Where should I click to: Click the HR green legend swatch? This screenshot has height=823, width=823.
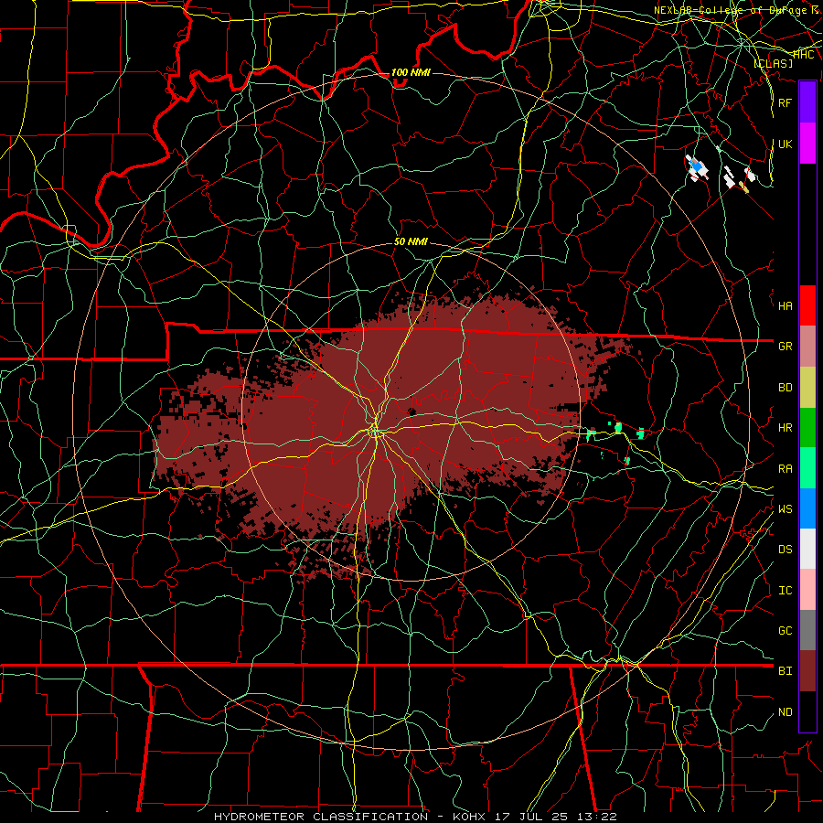(807, 427)
